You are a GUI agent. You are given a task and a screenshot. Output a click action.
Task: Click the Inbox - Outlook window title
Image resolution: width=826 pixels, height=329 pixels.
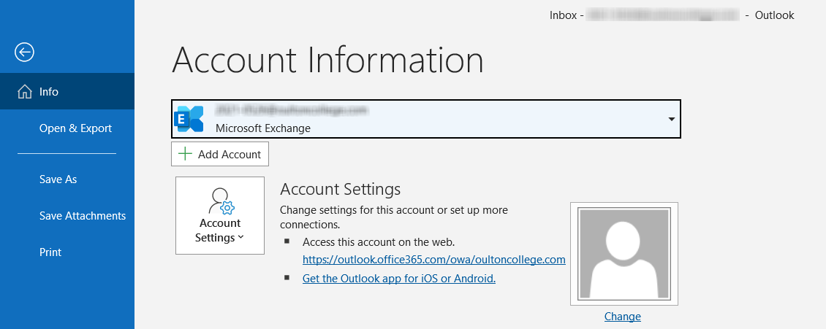click(672, 15)
